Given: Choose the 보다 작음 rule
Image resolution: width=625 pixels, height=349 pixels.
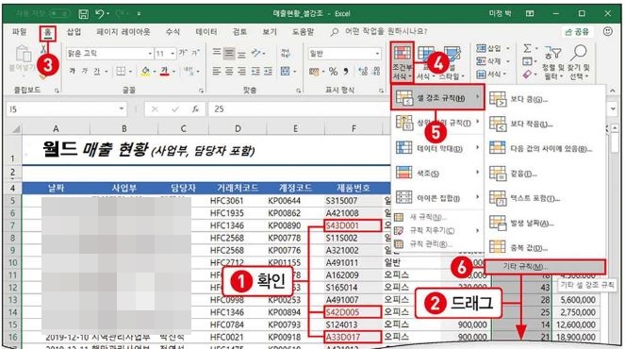Looking at the screenshot, I should click(545, 124).
